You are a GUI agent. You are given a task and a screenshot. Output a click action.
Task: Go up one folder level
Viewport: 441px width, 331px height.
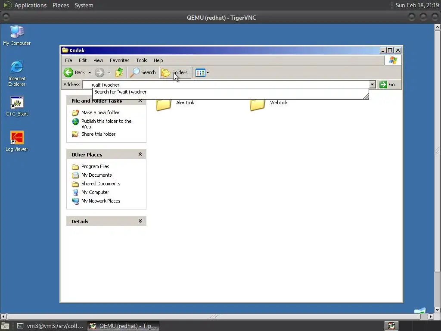tap(119, 72)
